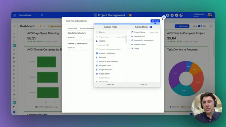Switch to the Selected Fields header

coord(142,27)
